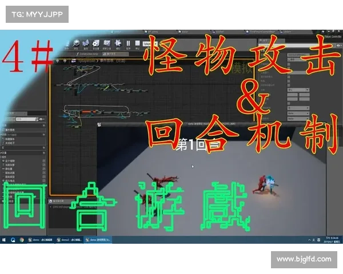The height and width of the screenshot is (274, 343).
Task: Navigate forward with graph right arrow
Action: pos(65,61)
